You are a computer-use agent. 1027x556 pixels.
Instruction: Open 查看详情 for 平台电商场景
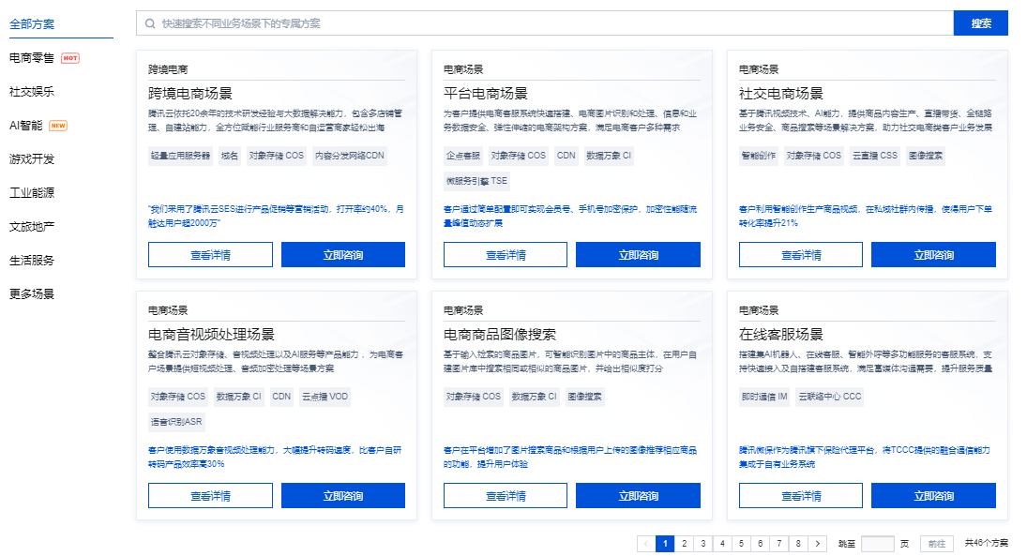(505, 253)
